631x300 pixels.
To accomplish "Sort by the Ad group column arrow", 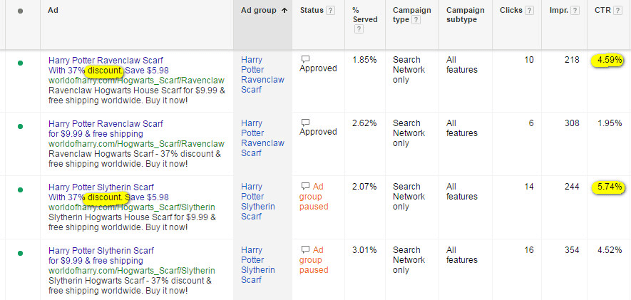I will click(284, 11).
